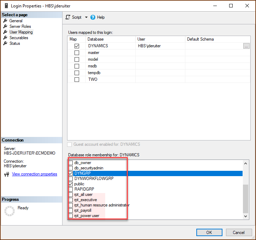Click the OK button
The width and height of the screenshot is (256, 240).
pos(209,232)
